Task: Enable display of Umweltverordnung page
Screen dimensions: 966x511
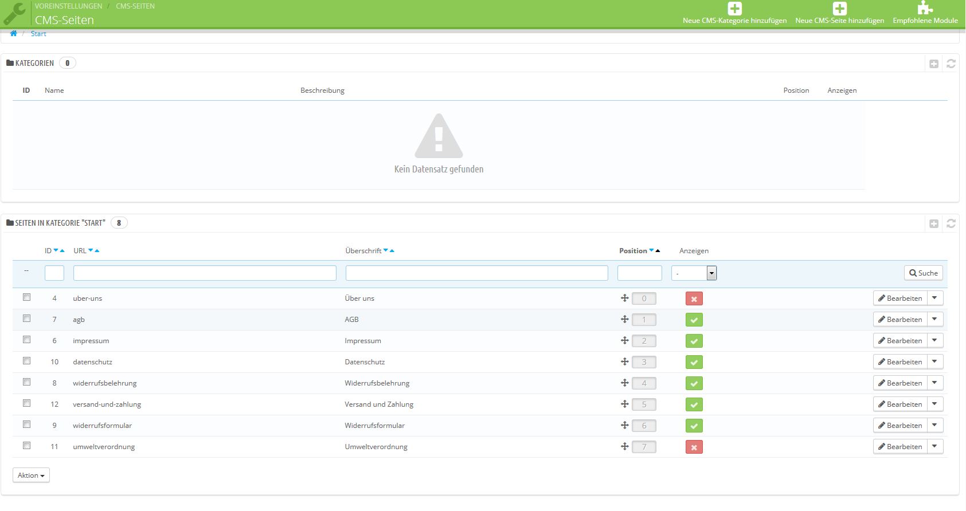Action: 694,447
